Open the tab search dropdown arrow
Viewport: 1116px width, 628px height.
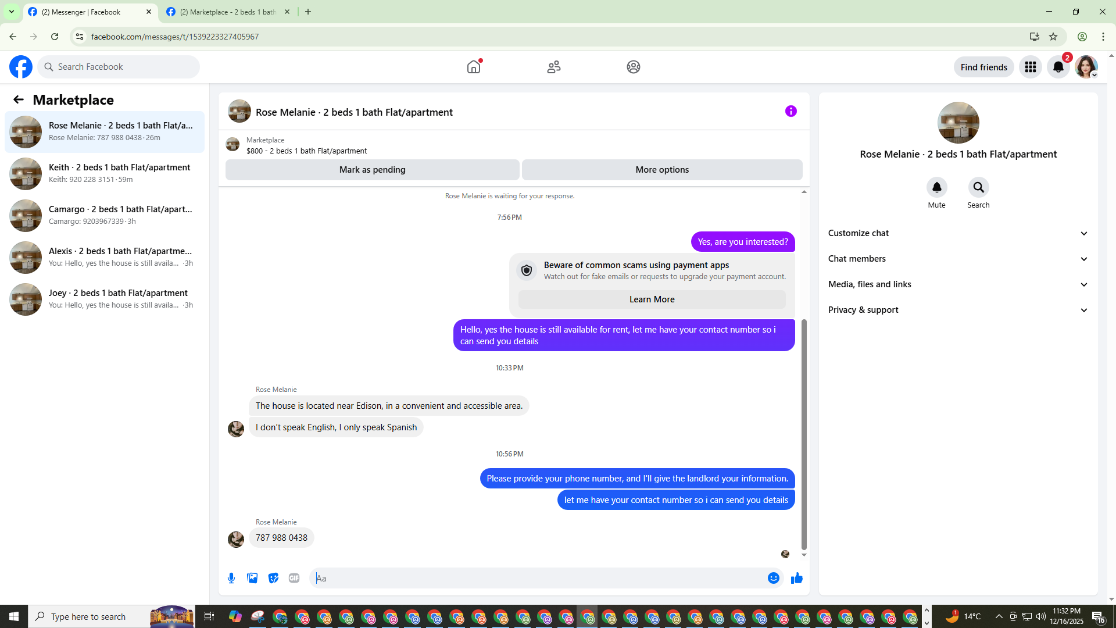[12, 12]
